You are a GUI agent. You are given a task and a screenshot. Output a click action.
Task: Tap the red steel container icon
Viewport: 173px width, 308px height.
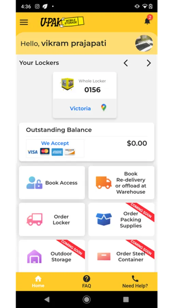point(104,256)
